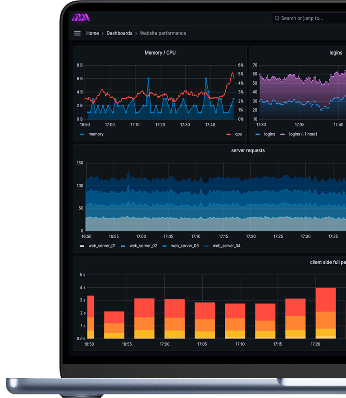Click memory legend blue color swatch
This screenshot has height=398, width=346.
(82, 134)
